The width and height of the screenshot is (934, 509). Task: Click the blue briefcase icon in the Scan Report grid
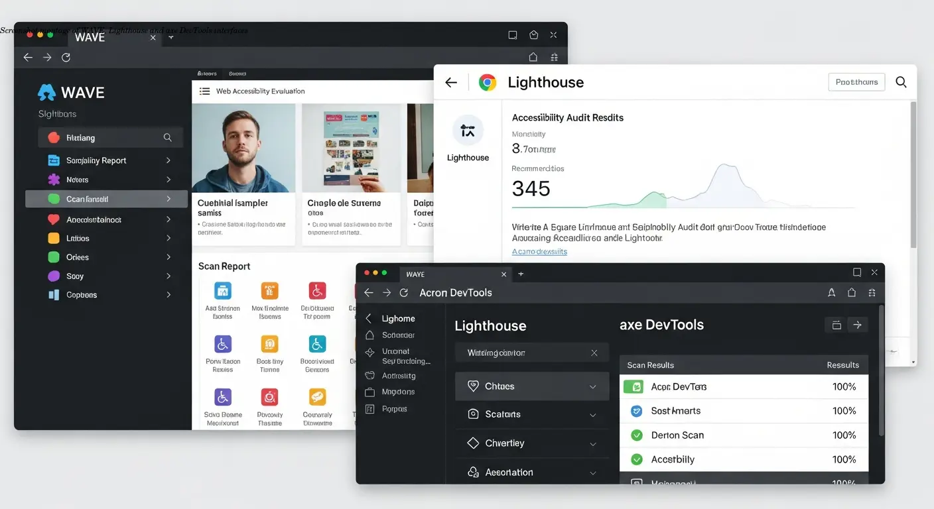(x=222, y=290)
